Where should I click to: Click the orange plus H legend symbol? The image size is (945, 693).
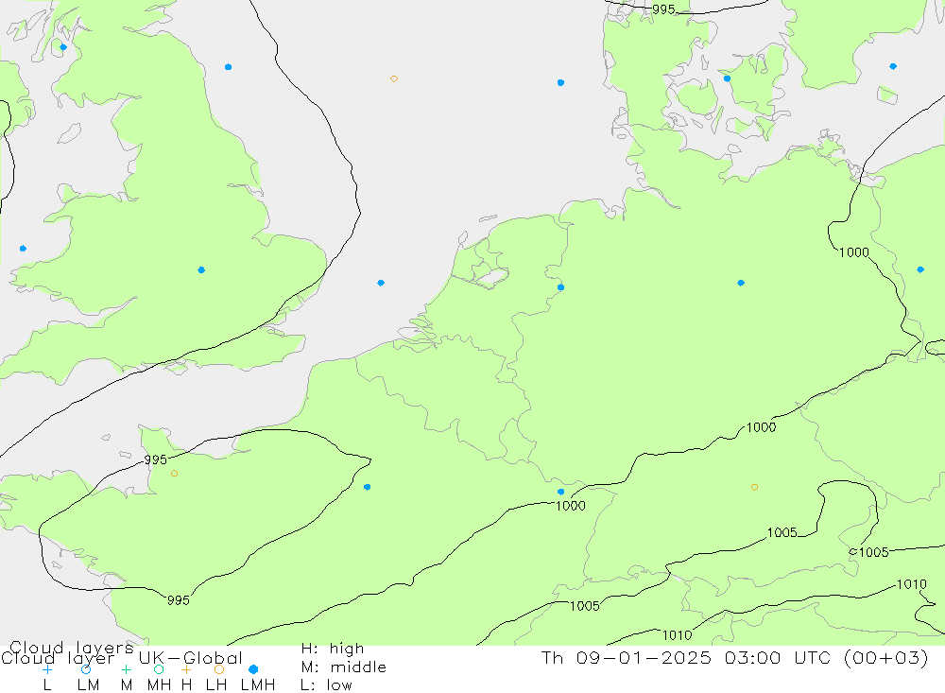[x=186, y=669]
